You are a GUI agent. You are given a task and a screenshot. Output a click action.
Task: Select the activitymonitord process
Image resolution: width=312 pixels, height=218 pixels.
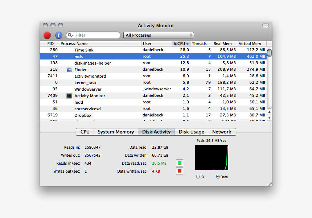[90, 76]
